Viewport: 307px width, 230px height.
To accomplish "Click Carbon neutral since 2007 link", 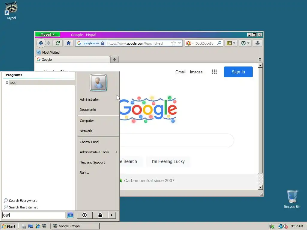I will tap(149, 181).
